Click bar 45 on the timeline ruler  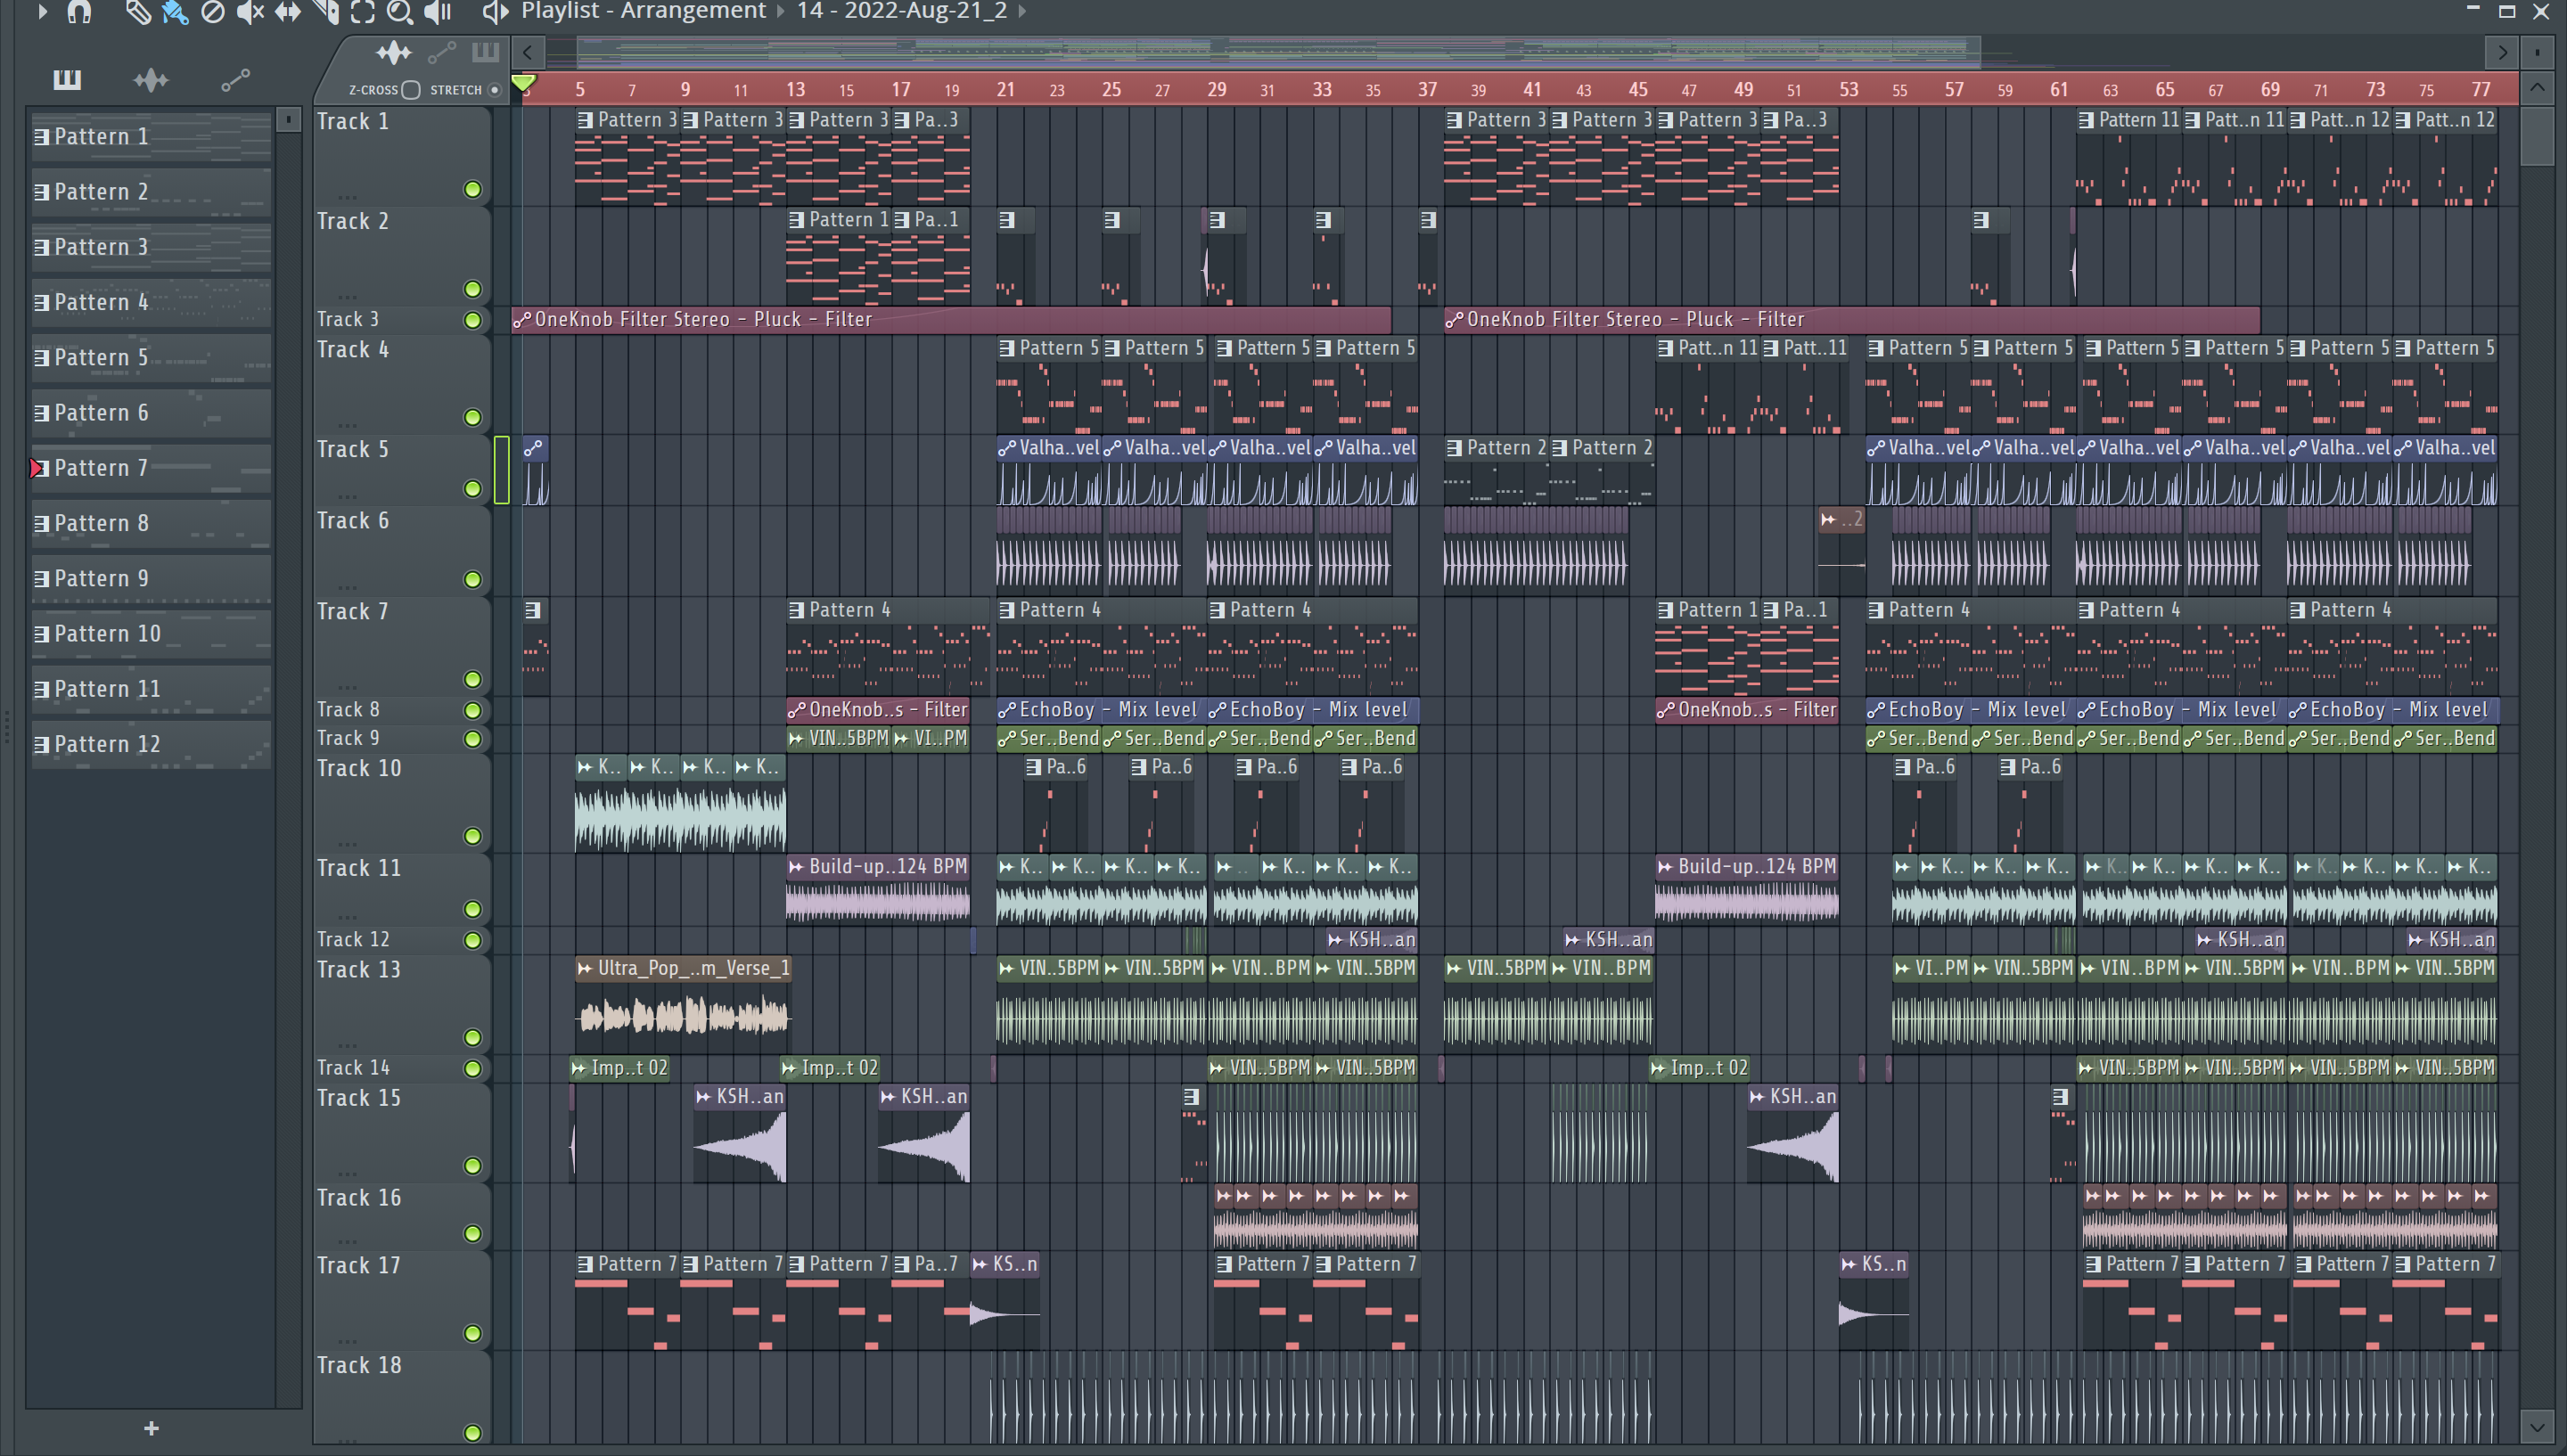coord(1638,89)
